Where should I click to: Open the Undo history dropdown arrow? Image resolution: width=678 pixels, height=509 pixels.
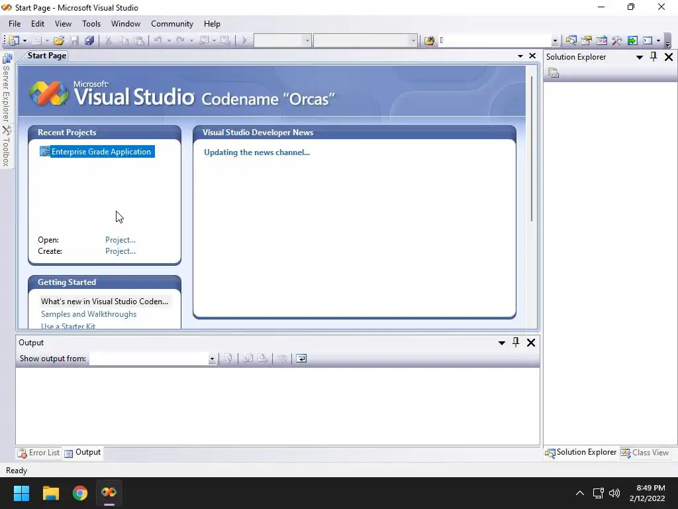click(x=169, y=40)
